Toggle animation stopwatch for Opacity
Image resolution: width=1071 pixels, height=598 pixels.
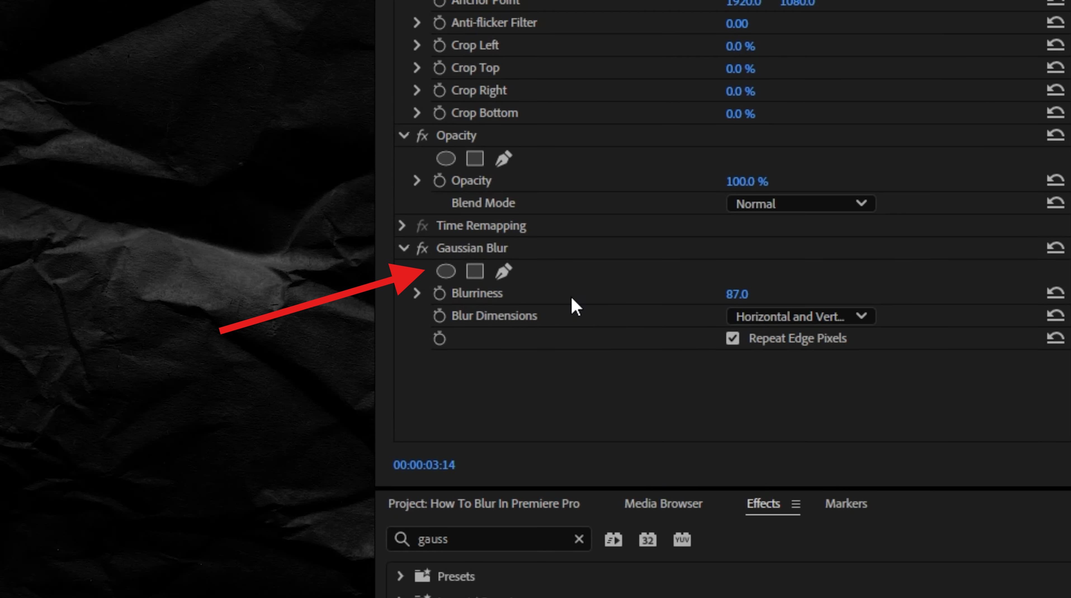[439, 181]
